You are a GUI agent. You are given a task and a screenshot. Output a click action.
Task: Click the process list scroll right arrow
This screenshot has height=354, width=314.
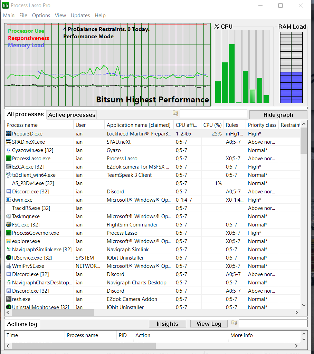tap(296, 312)
